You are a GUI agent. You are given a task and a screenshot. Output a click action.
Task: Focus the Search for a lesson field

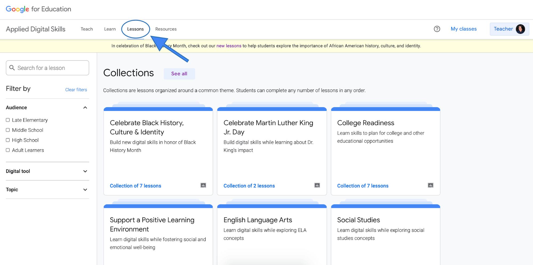[x=47, y=68]
